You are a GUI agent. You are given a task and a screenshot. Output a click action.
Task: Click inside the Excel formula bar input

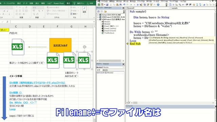[x=52, y=22]
